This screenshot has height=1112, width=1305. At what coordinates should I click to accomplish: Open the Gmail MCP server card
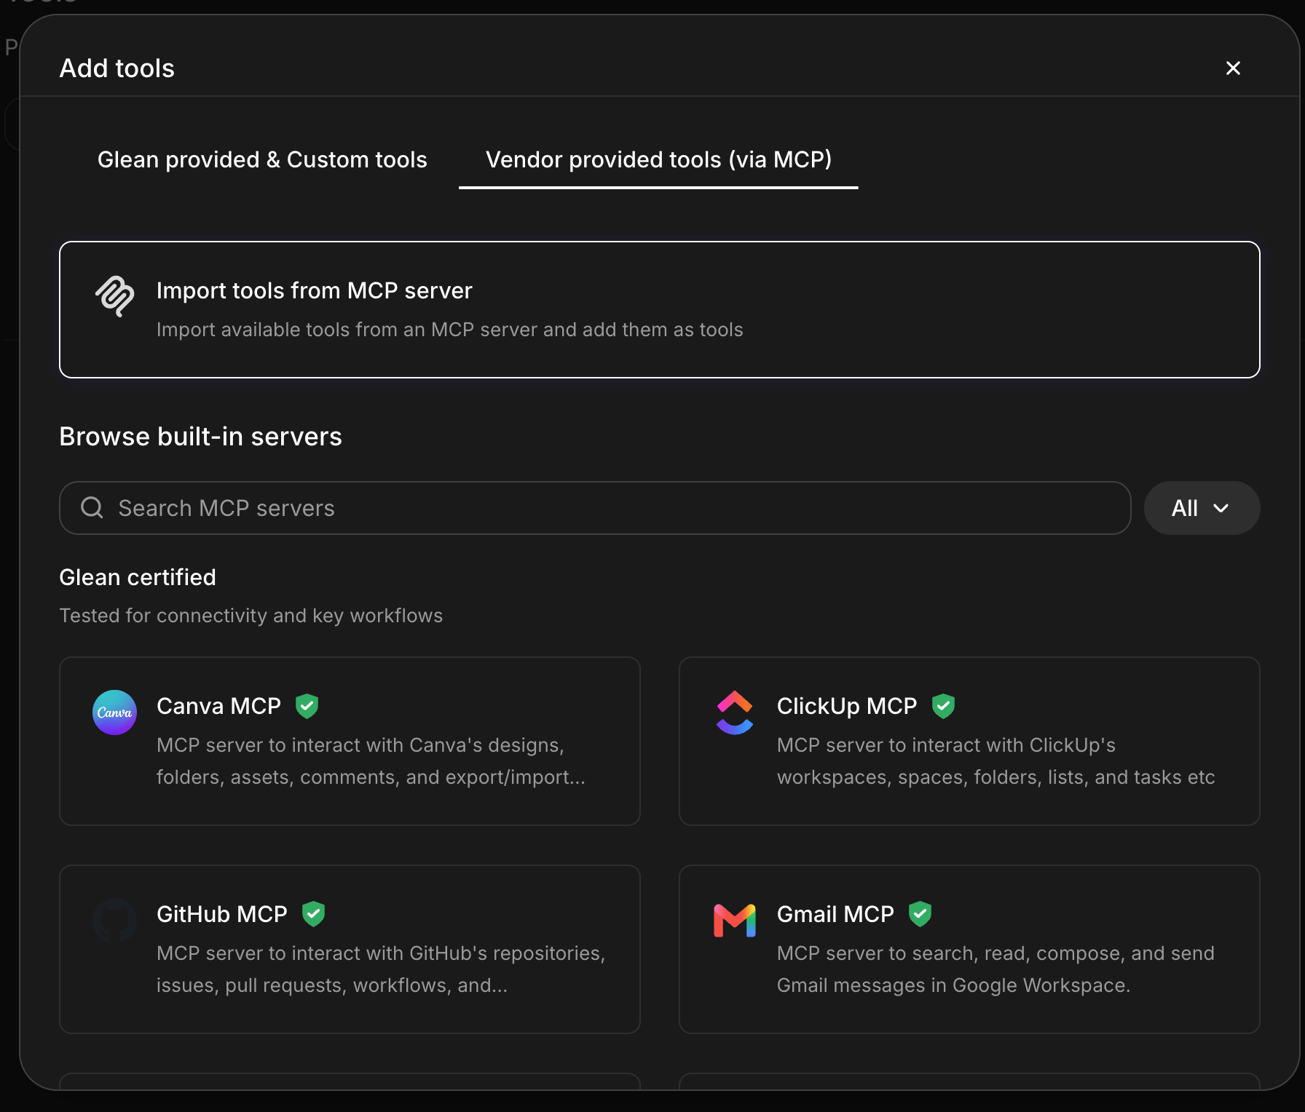(x=969, y=949)
